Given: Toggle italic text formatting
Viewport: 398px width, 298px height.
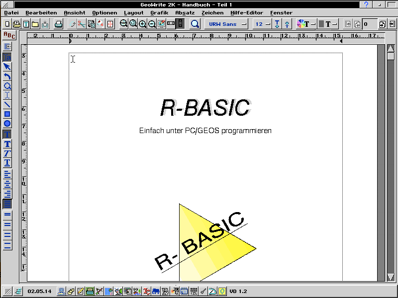Looking at the screenshot, I should click(x=7, y=153).
